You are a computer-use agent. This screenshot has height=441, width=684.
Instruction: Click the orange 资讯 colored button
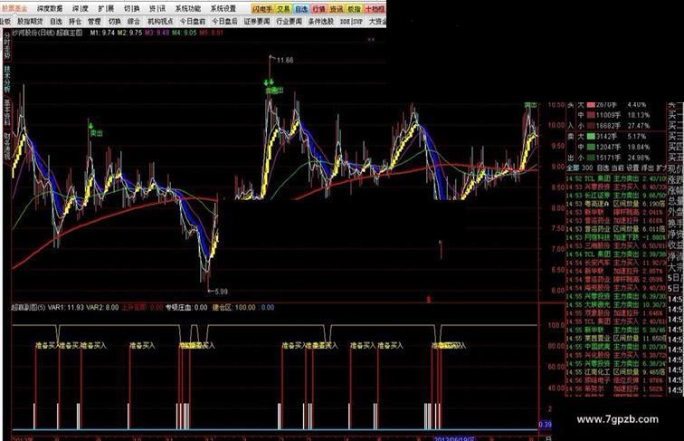tap(337, 9)
